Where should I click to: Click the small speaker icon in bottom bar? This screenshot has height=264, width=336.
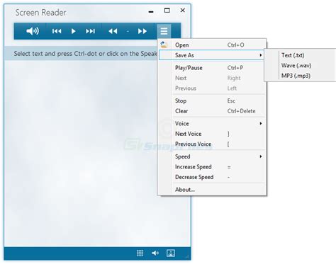click(155, 253)
